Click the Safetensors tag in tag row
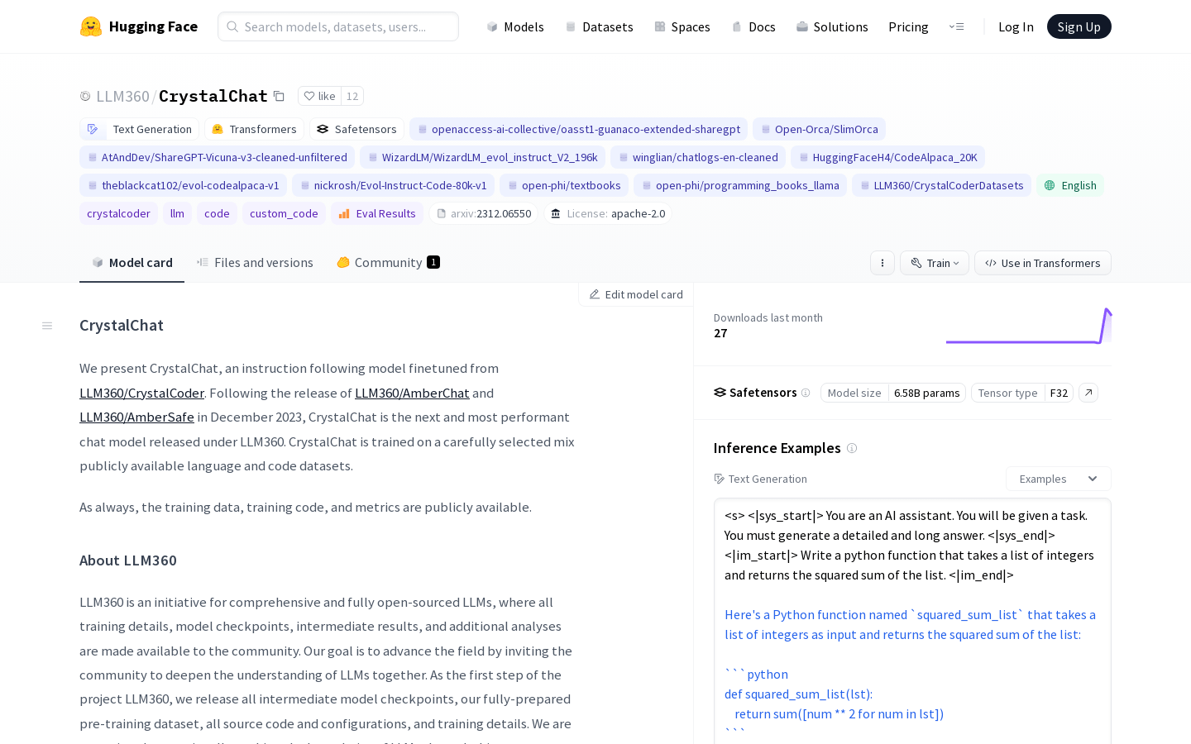1191x744 pixels. (x=356, y=129)
